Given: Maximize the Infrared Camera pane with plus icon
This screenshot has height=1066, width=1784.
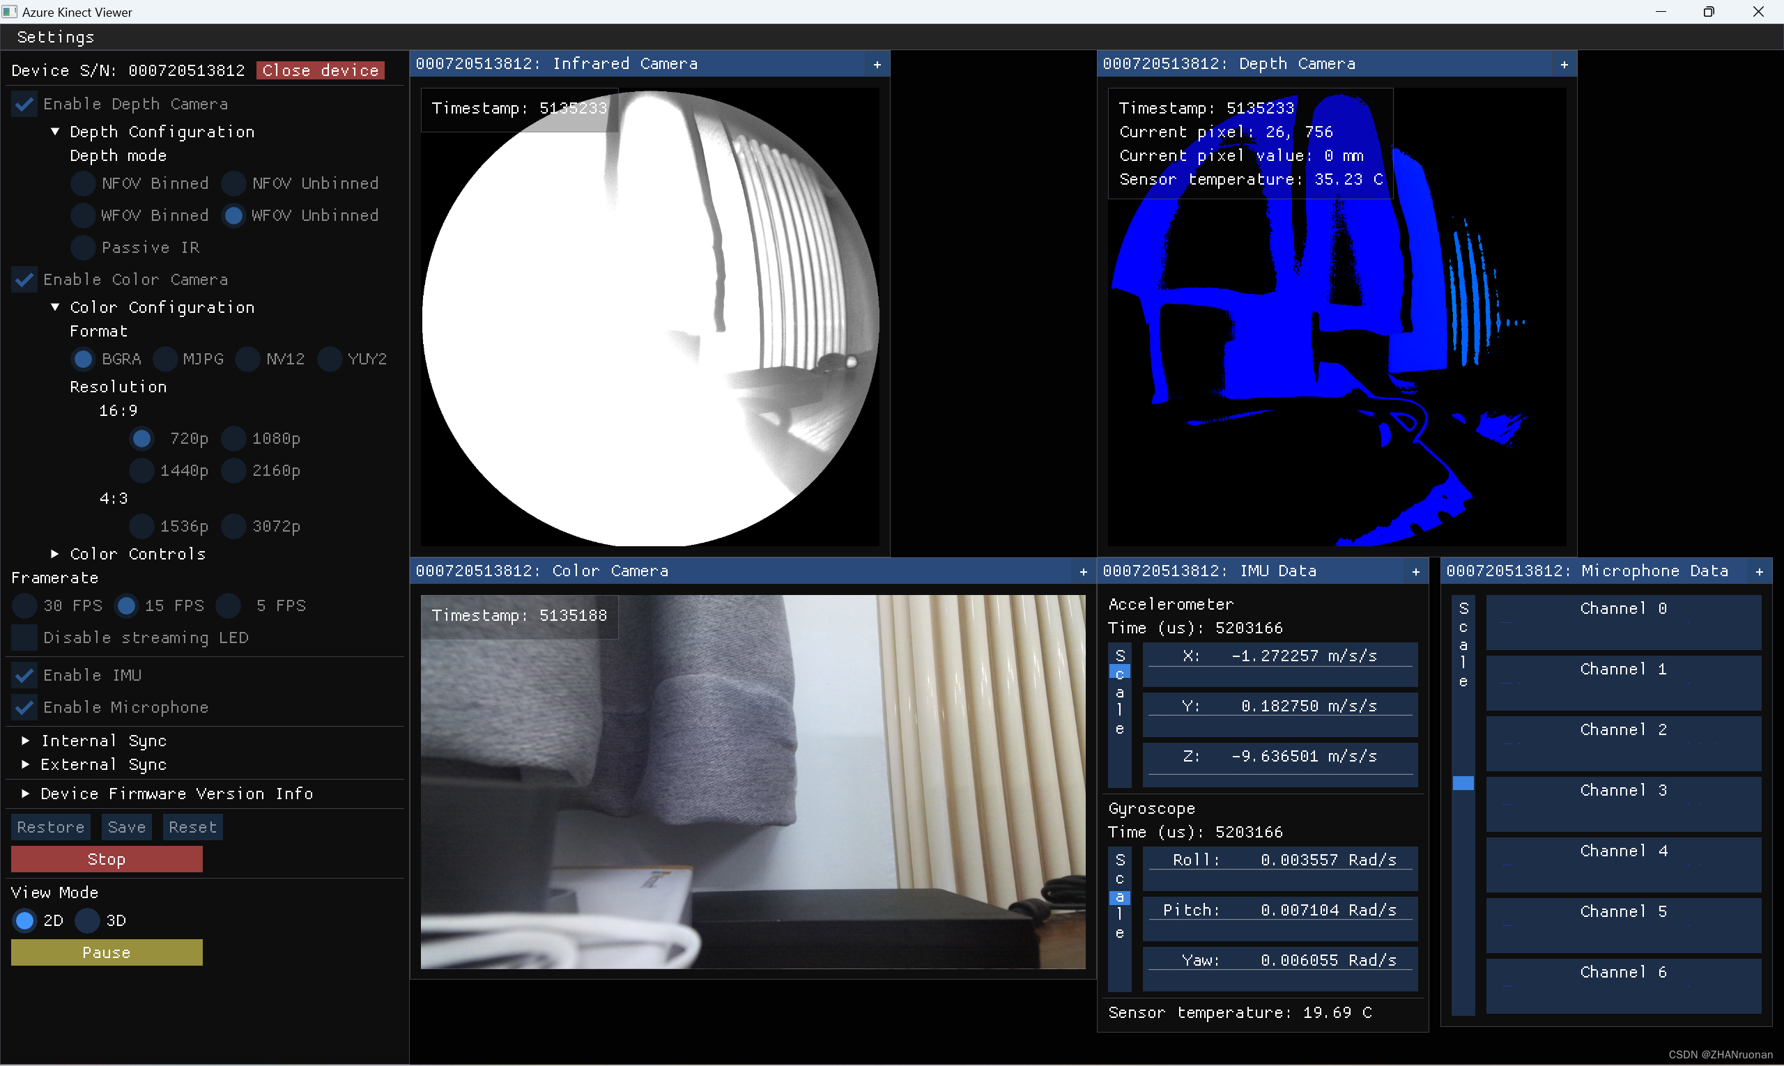Looking at the screenshot, I should pyautogui.click(x=877, y=65).
